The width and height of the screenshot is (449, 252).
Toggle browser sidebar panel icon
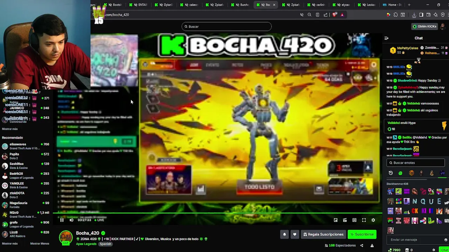[421, 15]
